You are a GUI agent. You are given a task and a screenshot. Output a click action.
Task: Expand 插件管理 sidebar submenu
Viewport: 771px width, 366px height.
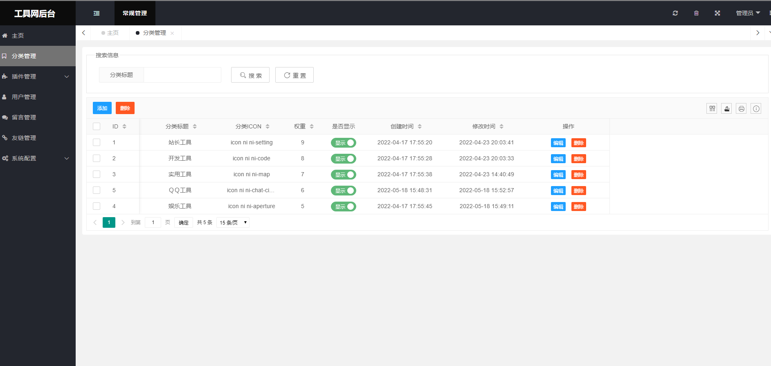(x=38, y=76)
